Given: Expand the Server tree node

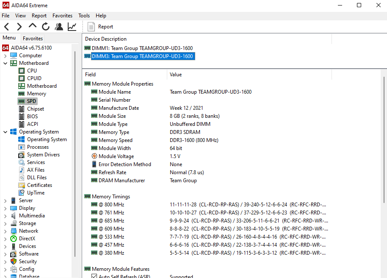Looking at the screenshot, I should click(x=6, y=201).
